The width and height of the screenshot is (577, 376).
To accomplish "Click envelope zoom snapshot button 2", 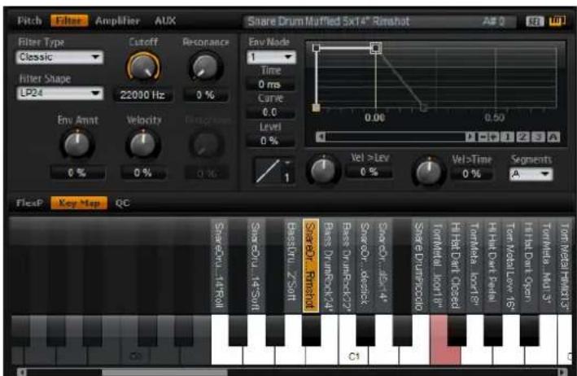I will 523,137.
